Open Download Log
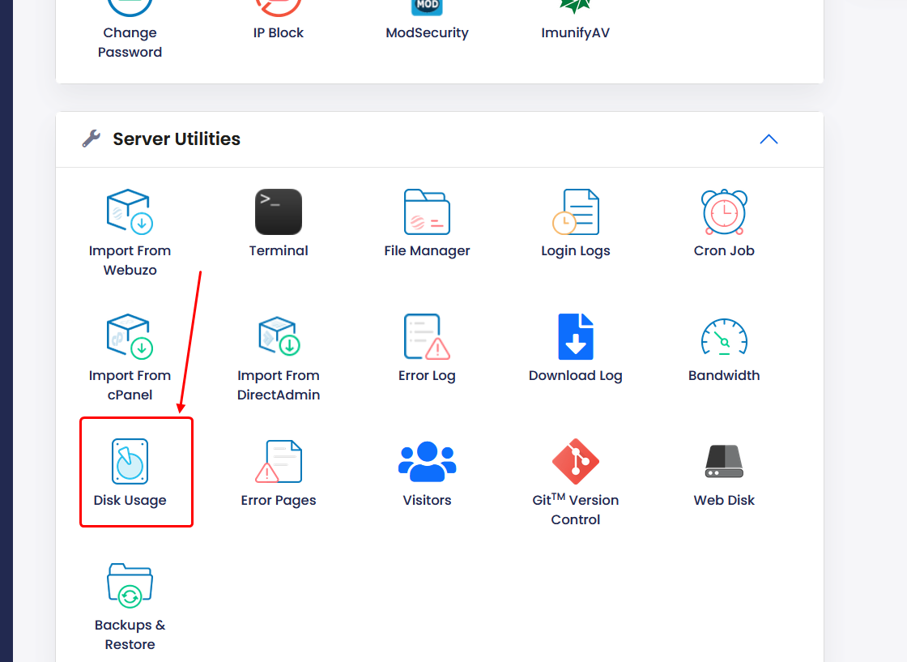The image size is (907, 662). pyautogui.click(x=575, y=337)
